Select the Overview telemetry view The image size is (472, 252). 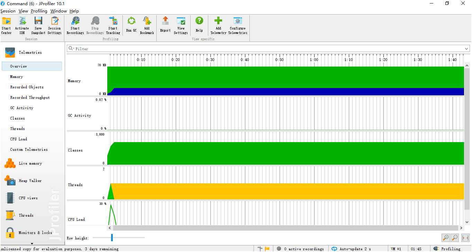click(x=32, y=66)
